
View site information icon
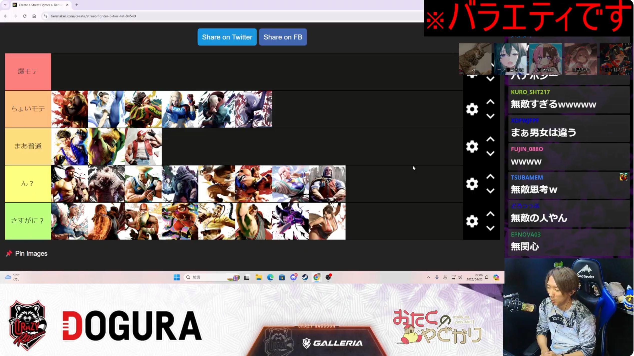click(x=45, y=16)
